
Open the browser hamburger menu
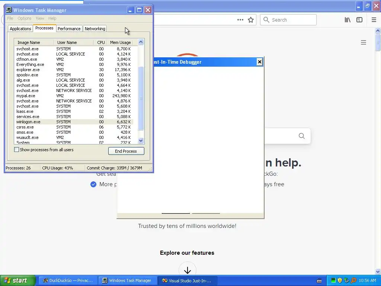pos(374,20)
